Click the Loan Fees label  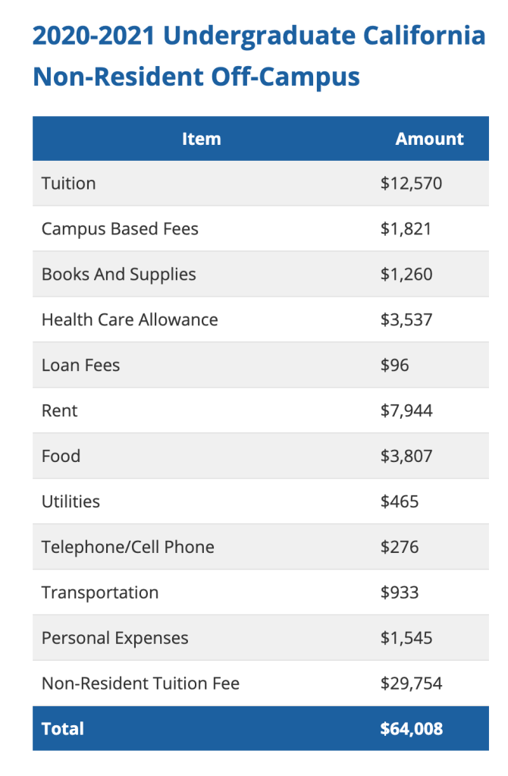tap(81, 366)
